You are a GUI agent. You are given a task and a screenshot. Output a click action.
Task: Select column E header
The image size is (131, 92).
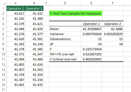click(x=91, y=3)
